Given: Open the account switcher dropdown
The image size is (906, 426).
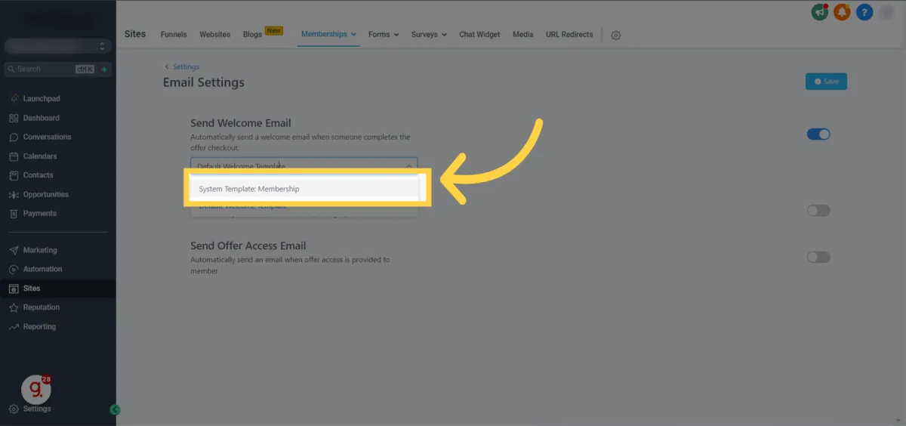Looking at the screenshot, I should point(57,46).
